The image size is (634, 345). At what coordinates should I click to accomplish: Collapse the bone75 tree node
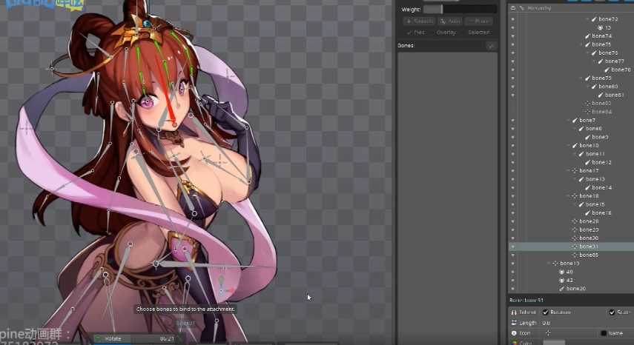point(581,44)
